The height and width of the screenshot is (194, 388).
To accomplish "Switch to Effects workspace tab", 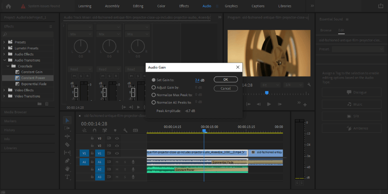I will pyautogui.click(x=184, y=6).
